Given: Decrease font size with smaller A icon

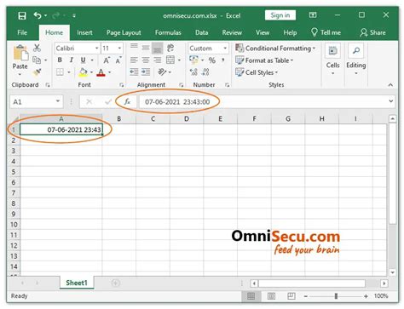Looking at the screenshot, I should pos(118,60).
